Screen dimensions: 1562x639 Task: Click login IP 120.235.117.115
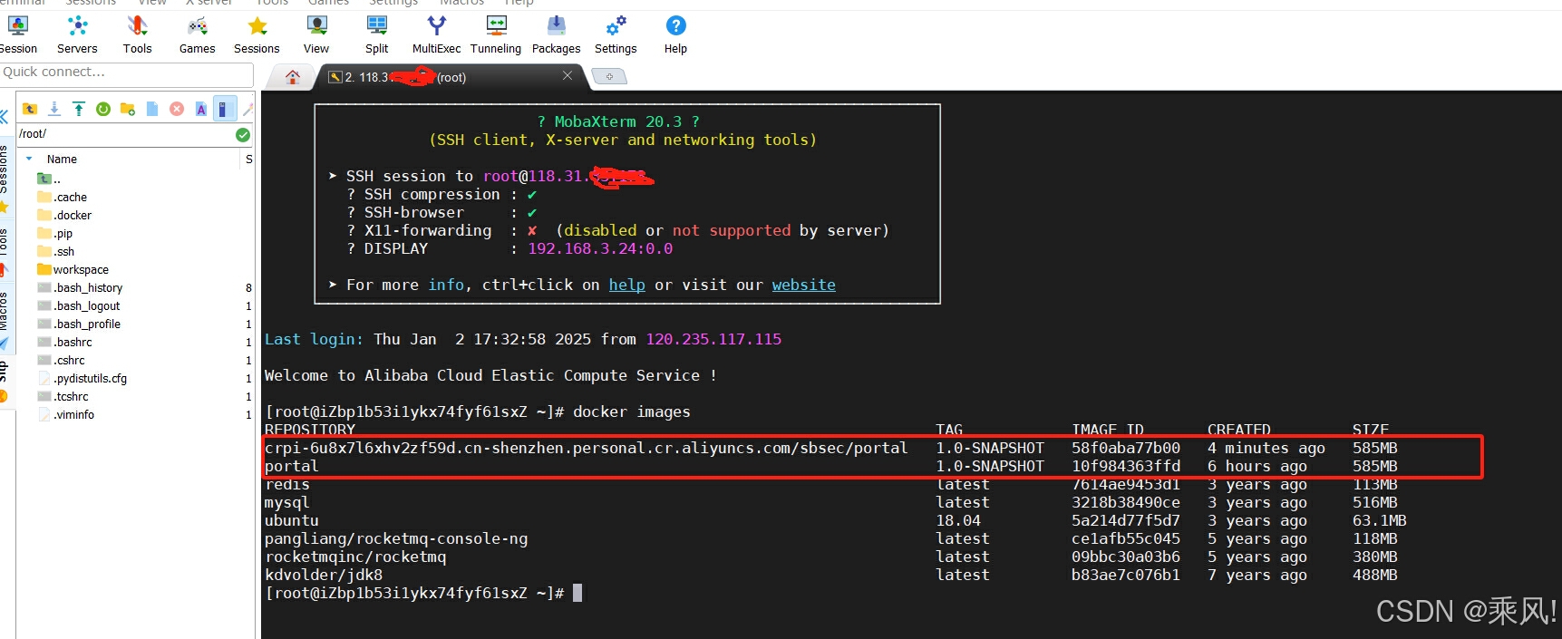713,339
